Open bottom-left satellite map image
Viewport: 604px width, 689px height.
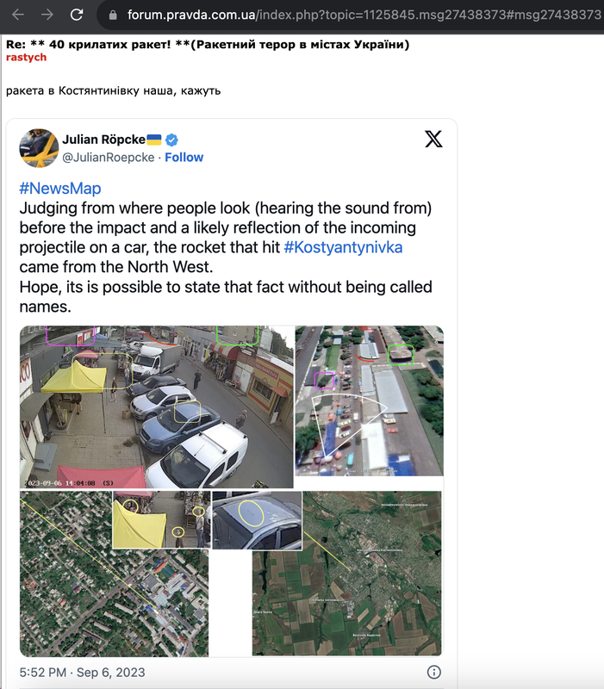pyautogui.click(x=115, y=574)
